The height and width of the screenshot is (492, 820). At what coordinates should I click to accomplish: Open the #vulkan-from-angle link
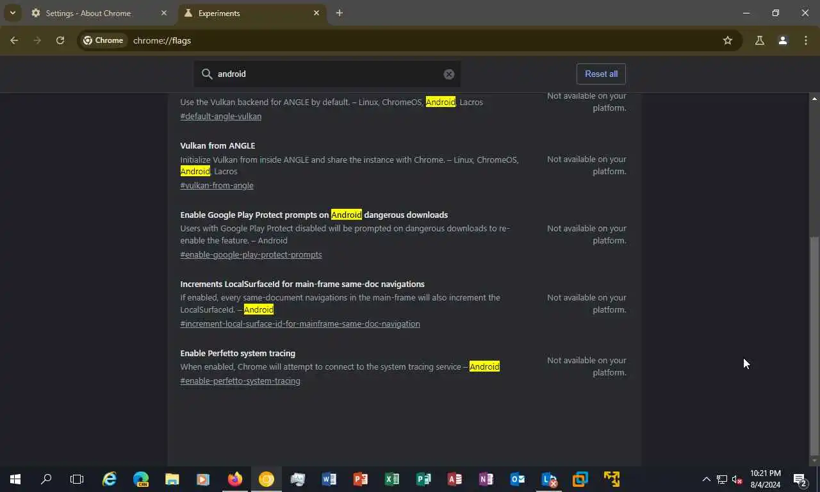(x=217, y=185)
